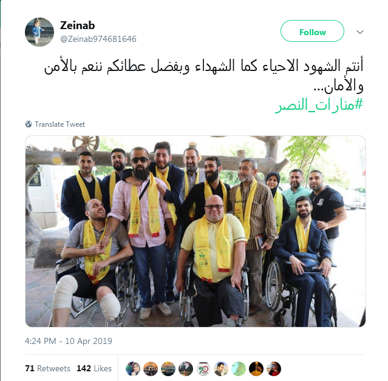Translate the tweet to English

click(x=60, y=124)
